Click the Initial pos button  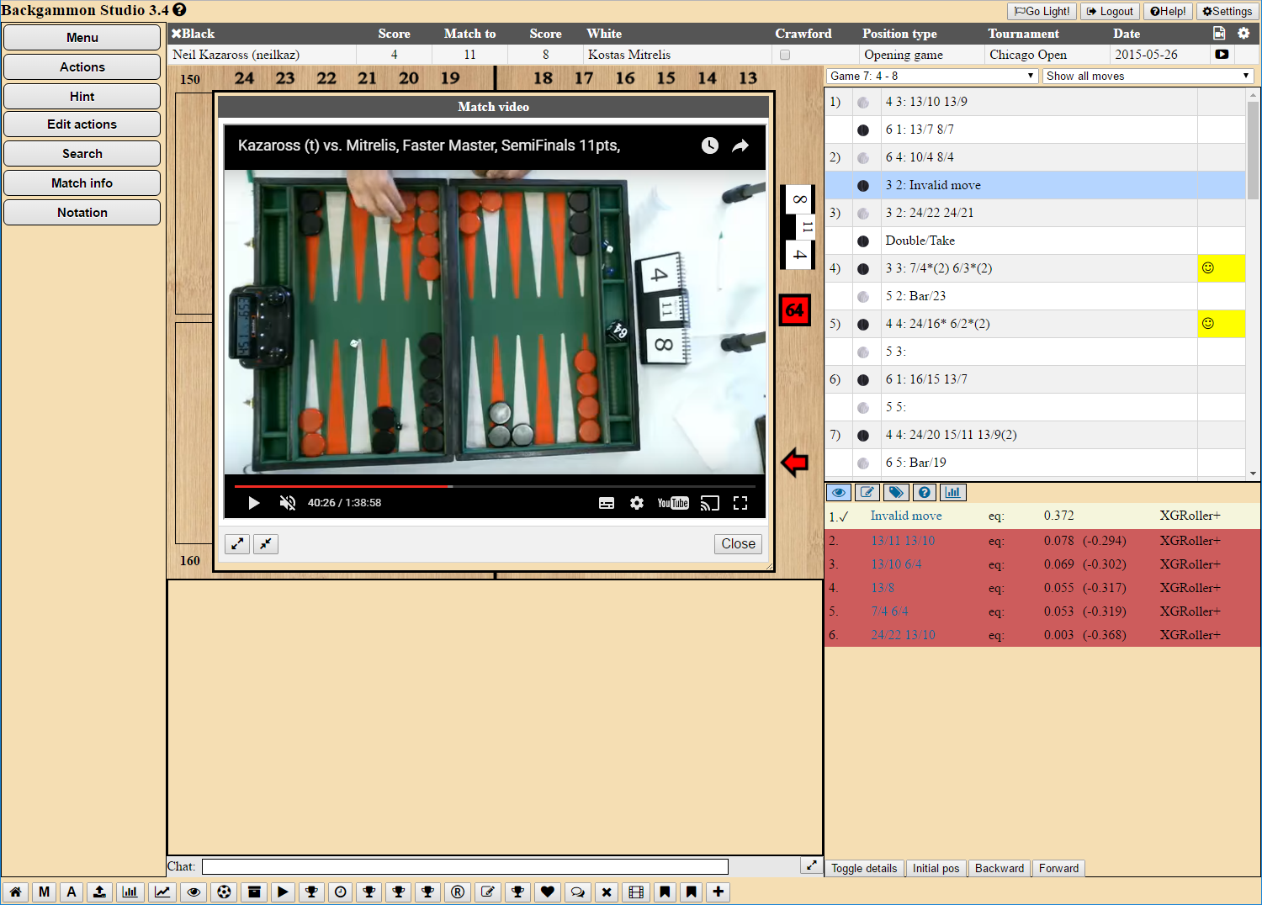click(936, 868)
